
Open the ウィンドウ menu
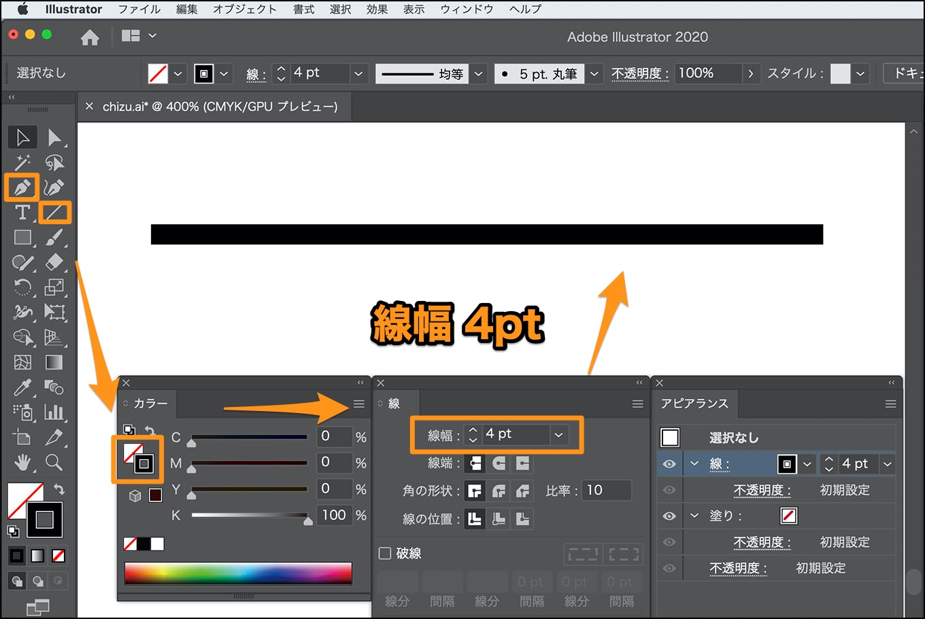467,9
